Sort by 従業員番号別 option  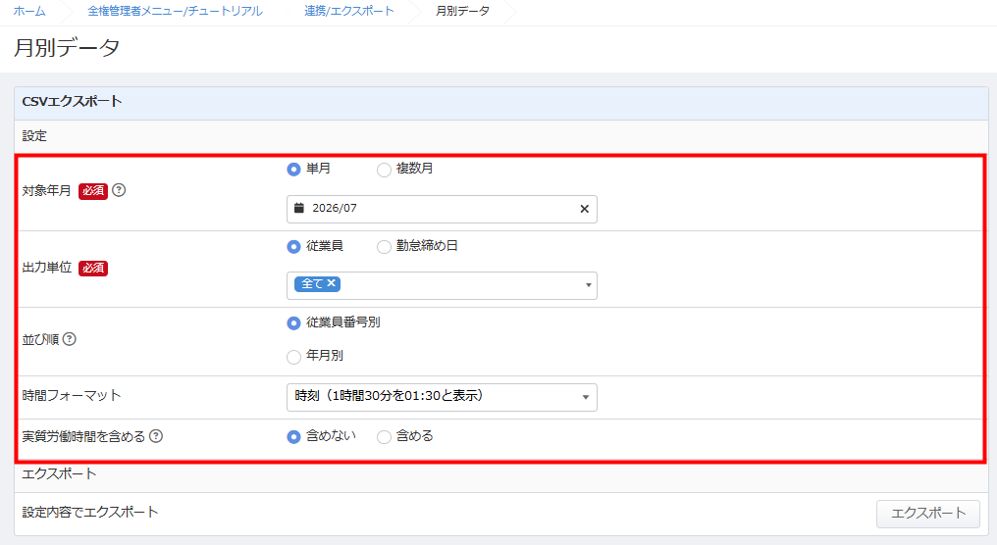293,323
